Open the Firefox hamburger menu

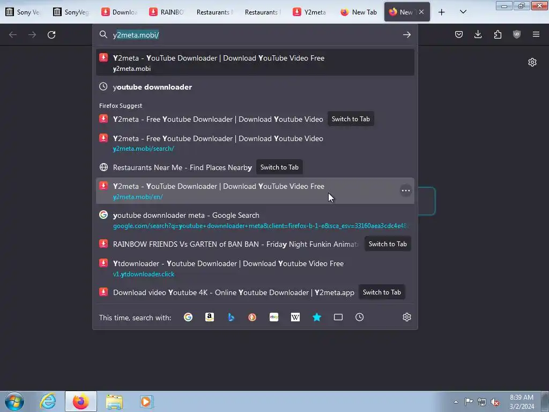pyautogui.click(x=536, y=34)
